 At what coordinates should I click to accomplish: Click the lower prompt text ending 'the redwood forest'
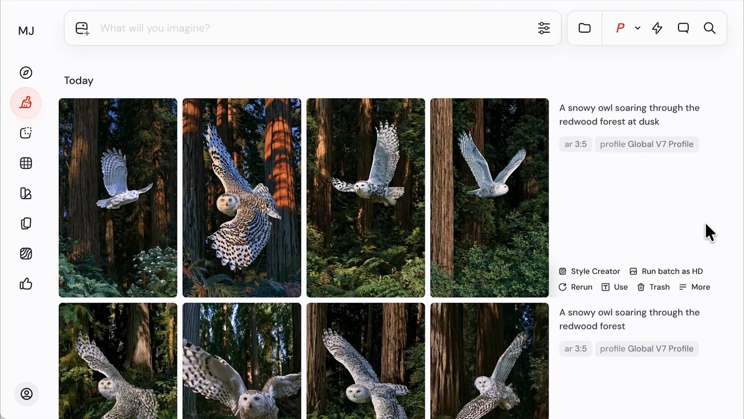click(629, 319)
